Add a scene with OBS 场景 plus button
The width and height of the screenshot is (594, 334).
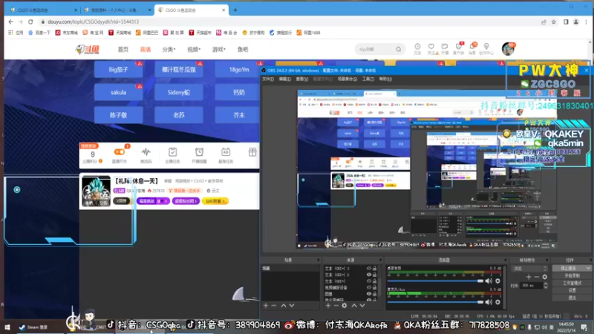tap(266, 305)
